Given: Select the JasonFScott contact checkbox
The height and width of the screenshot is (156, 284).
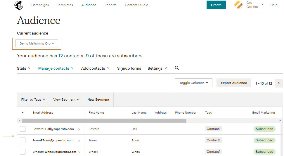Looking at the screenshot, I should [x=23, y=140].
